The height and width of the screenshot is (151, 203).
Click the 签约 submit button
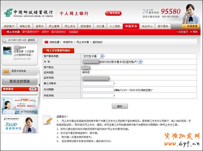click(x=119, y=106)
